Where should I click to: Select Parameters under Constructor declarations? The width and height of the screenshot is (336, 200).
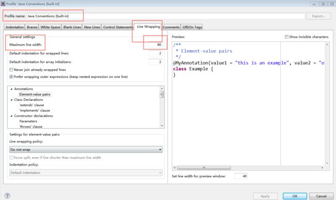(x=28, y=121)
